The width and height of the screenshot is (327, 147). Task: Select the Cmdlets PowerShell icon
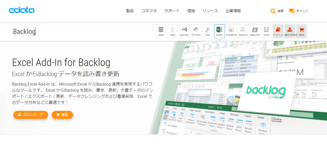coord(255,31)
